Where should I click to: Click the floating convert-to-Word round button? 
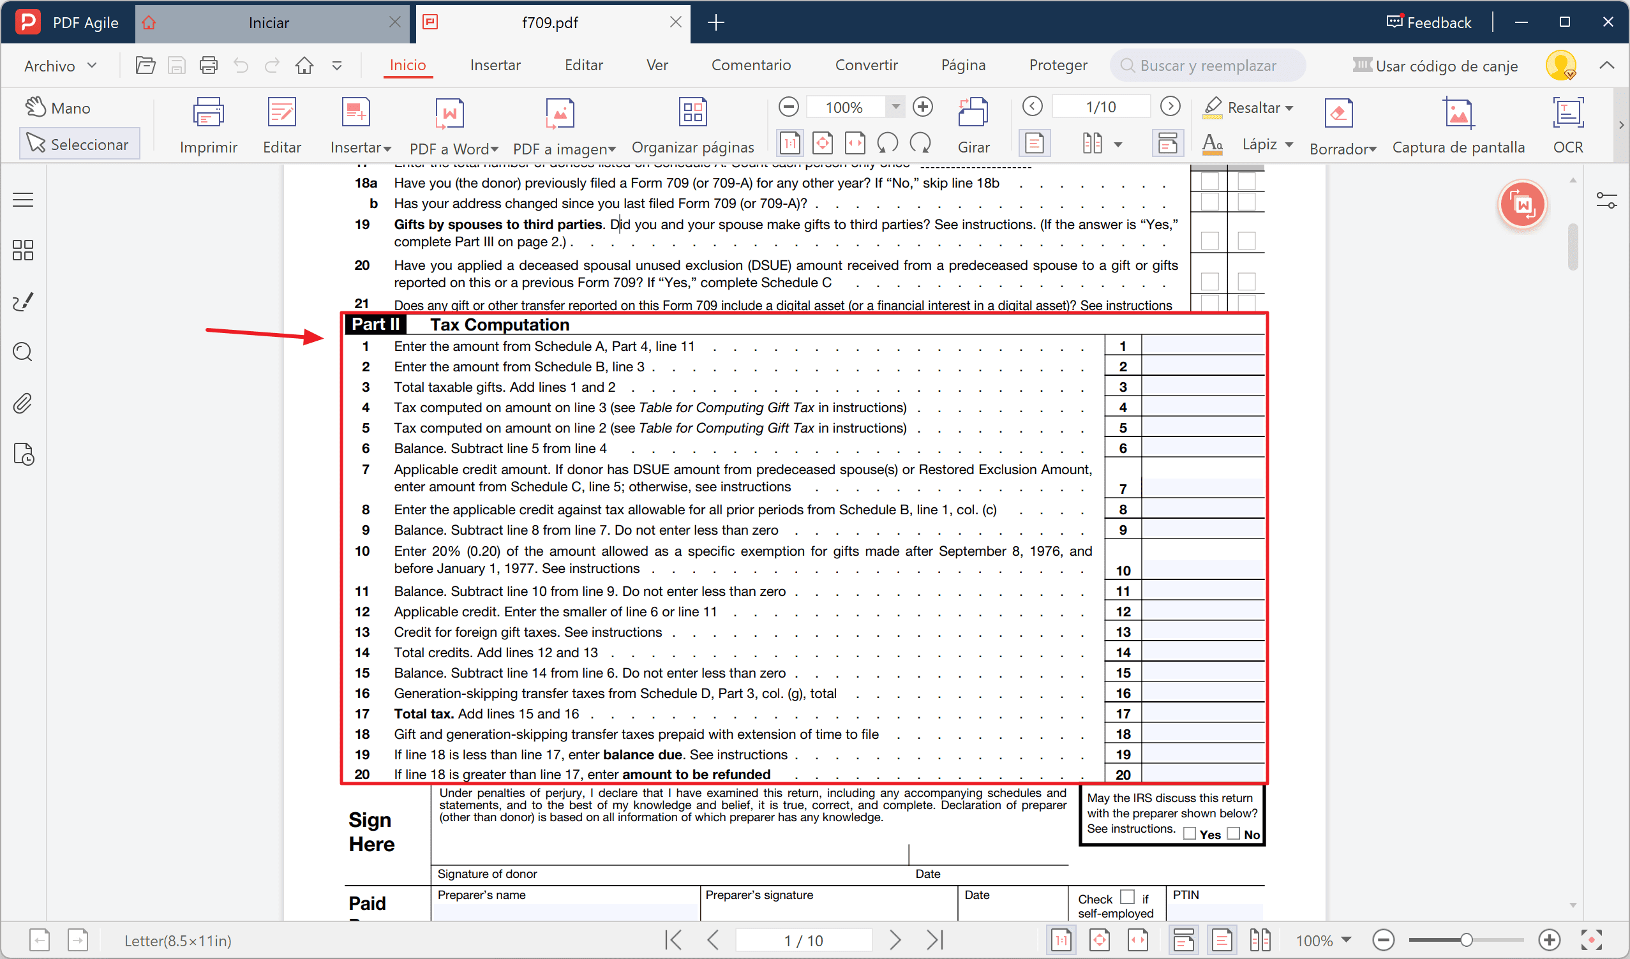pyautogui.click(x=1522, y=205)
